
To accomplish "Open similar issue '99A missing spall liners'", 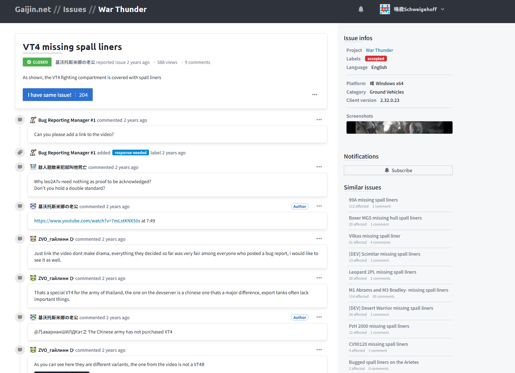I will 373,200.
